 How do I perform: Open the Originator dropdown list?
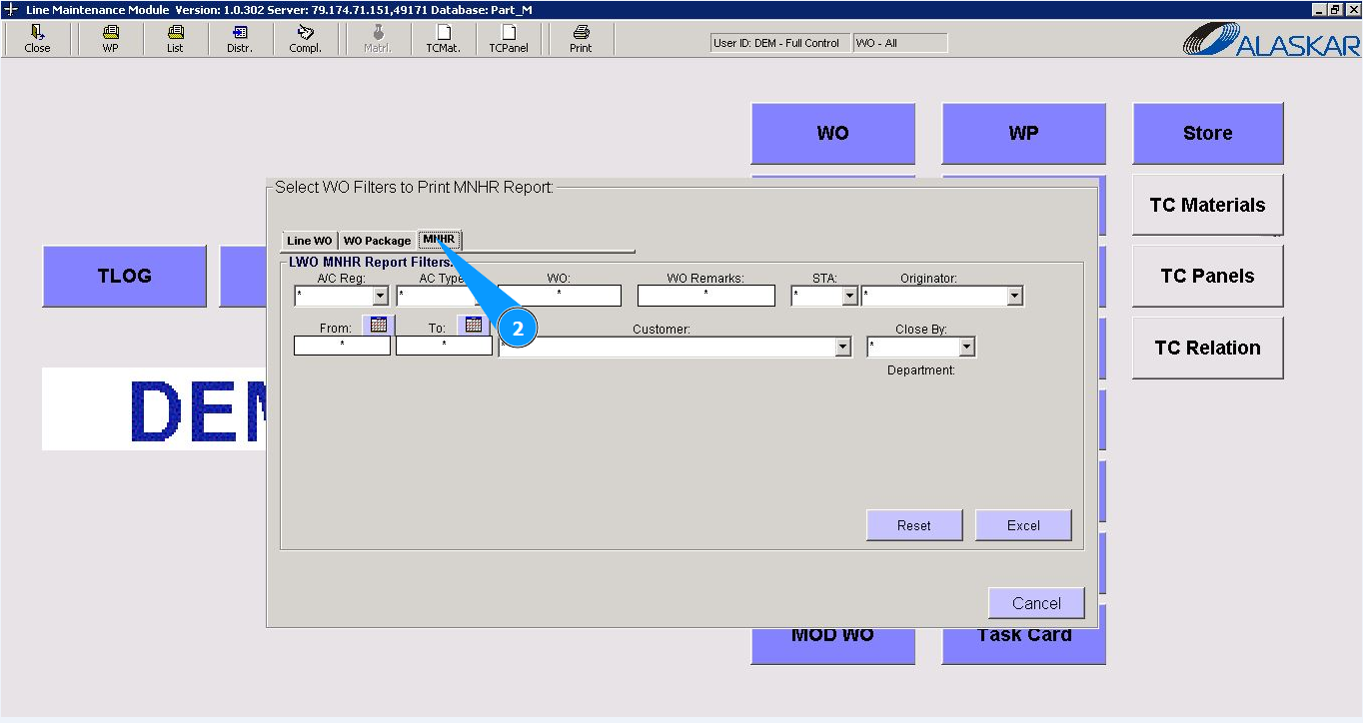pyautogui.click(x=1015, y=297)
